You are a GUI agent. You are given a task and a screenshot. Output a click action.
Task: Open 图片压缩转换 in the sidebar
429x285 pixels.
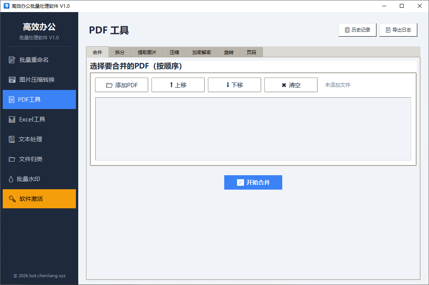pyautogui.click(x=39, y=79)
